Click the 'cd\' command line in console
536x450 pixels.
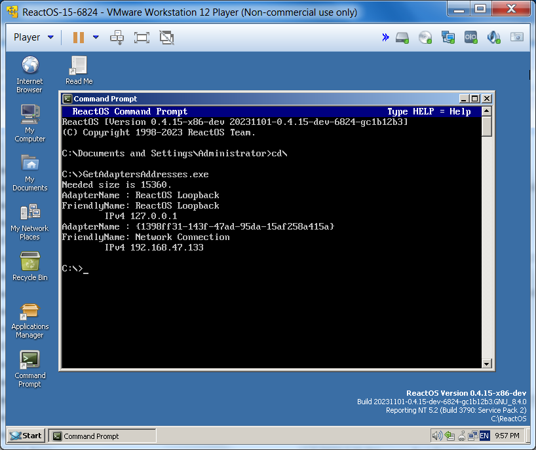coord(175,154)
